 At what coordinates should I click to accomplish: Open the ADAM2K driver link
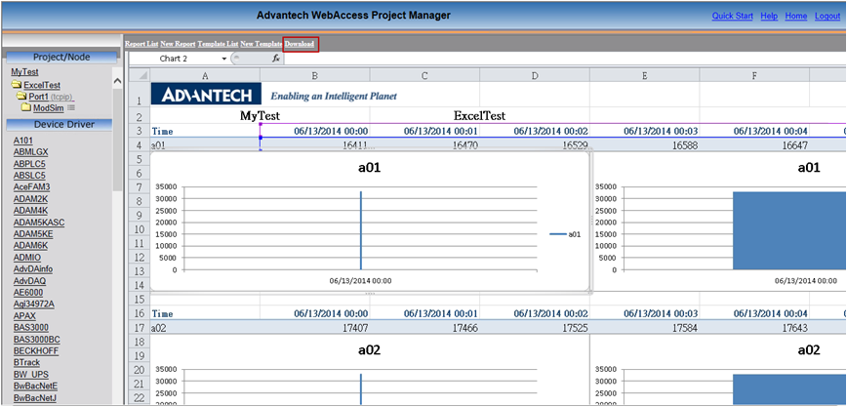point(30,199)
